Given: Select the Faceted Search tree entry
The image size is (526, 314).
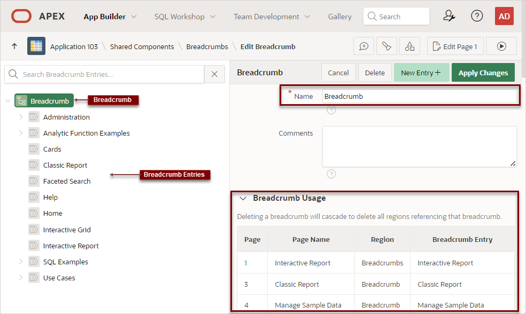Looking at the screenshot, I should click(67, 181).
